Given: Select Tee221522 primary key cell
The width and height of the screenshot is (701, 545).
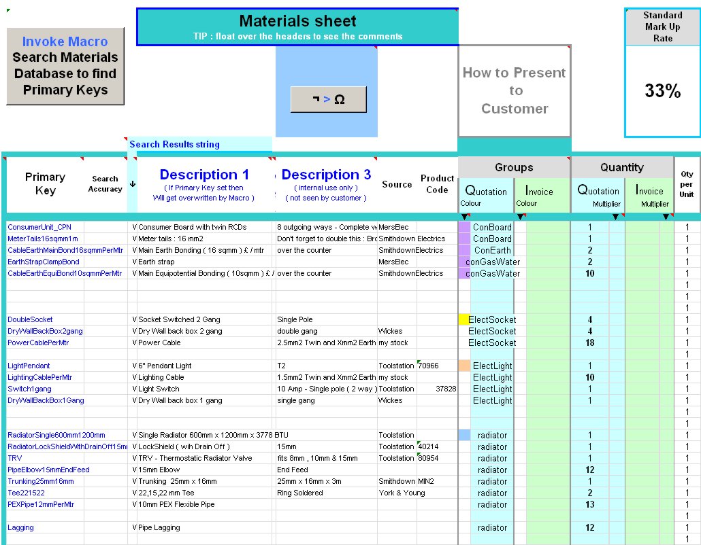Looking at the screenshot, I should click(45, 493).
